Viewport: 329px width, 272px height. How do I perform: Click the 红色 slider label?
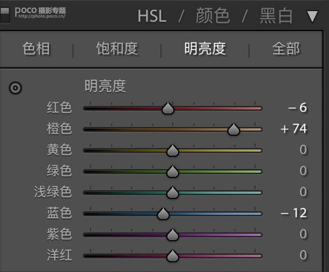(59, 108)
